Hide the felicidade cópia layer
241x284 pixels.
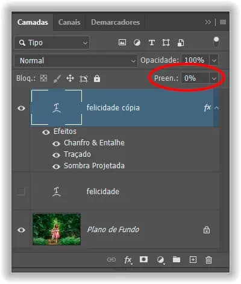(x=21, y=108)
